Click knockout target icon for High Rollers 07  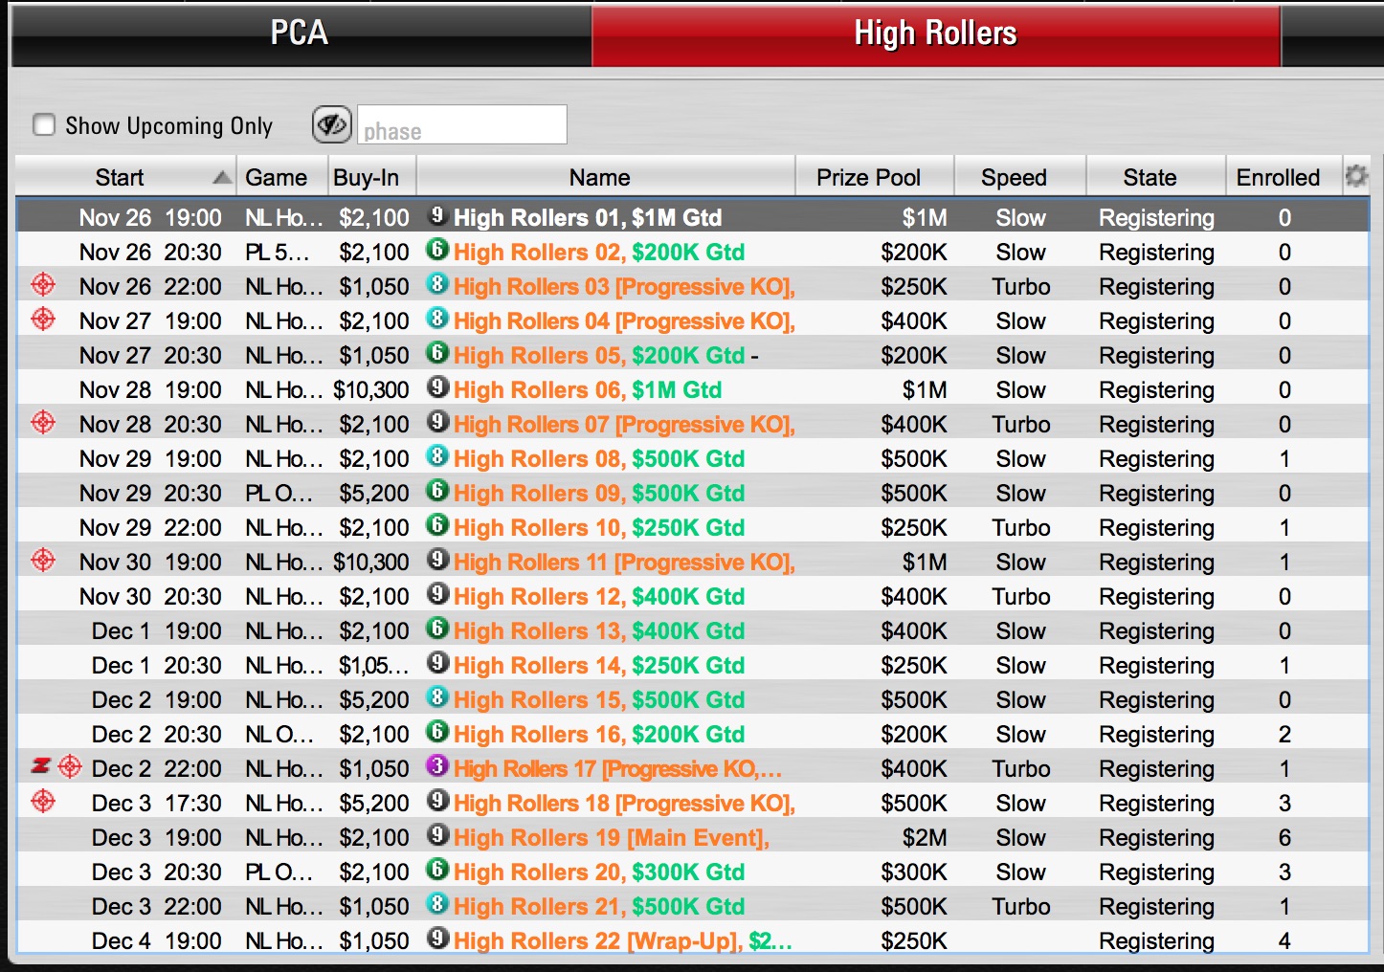click(x=43, y=423)
